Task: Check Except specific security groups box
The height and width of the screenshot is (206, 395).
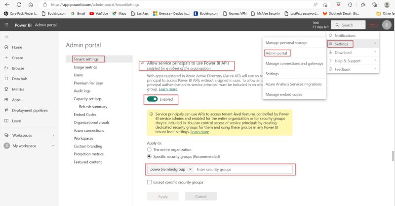Action: tap(149, 182)
